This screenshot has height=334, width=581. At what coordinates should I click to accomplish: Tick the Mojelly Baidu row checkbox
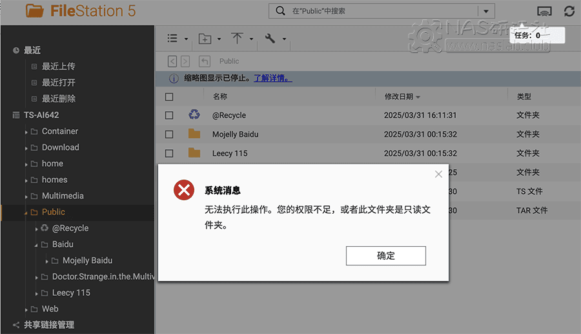point(169,134)
